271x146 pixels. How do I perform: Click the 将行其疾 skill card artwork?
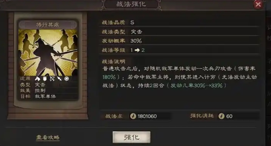(x=48, y=53)
